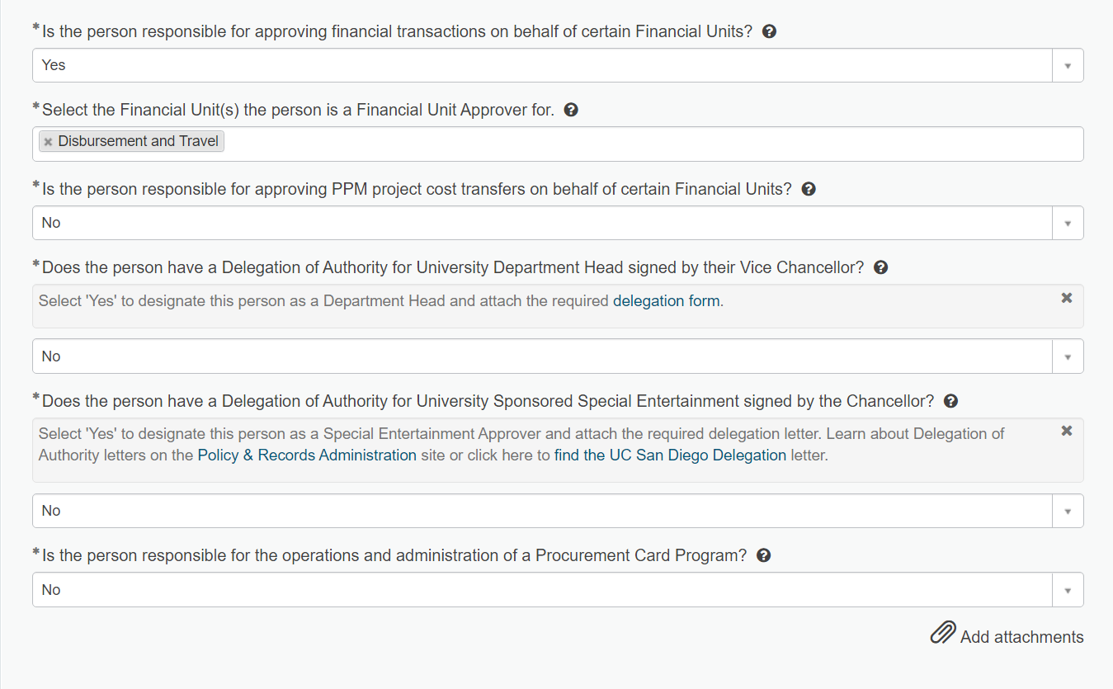
Task: Click the Add attachments text
Action: (1021, 637)
